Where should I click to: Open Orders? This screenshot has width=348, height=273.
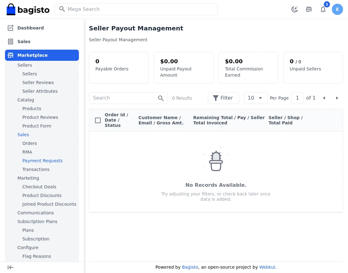[30, 143]
